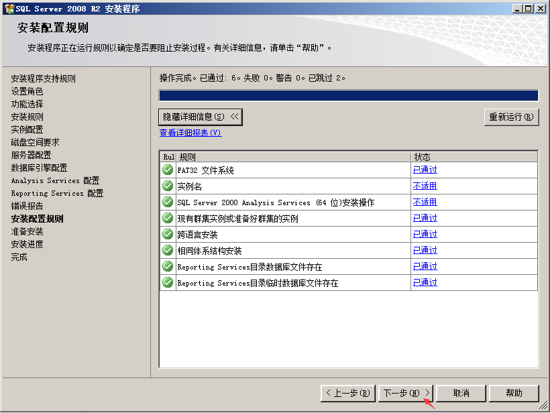Viewport: 550px width, 413px height.
Task: Click green check icon for 跨语言安装
Action: [168, 234]
